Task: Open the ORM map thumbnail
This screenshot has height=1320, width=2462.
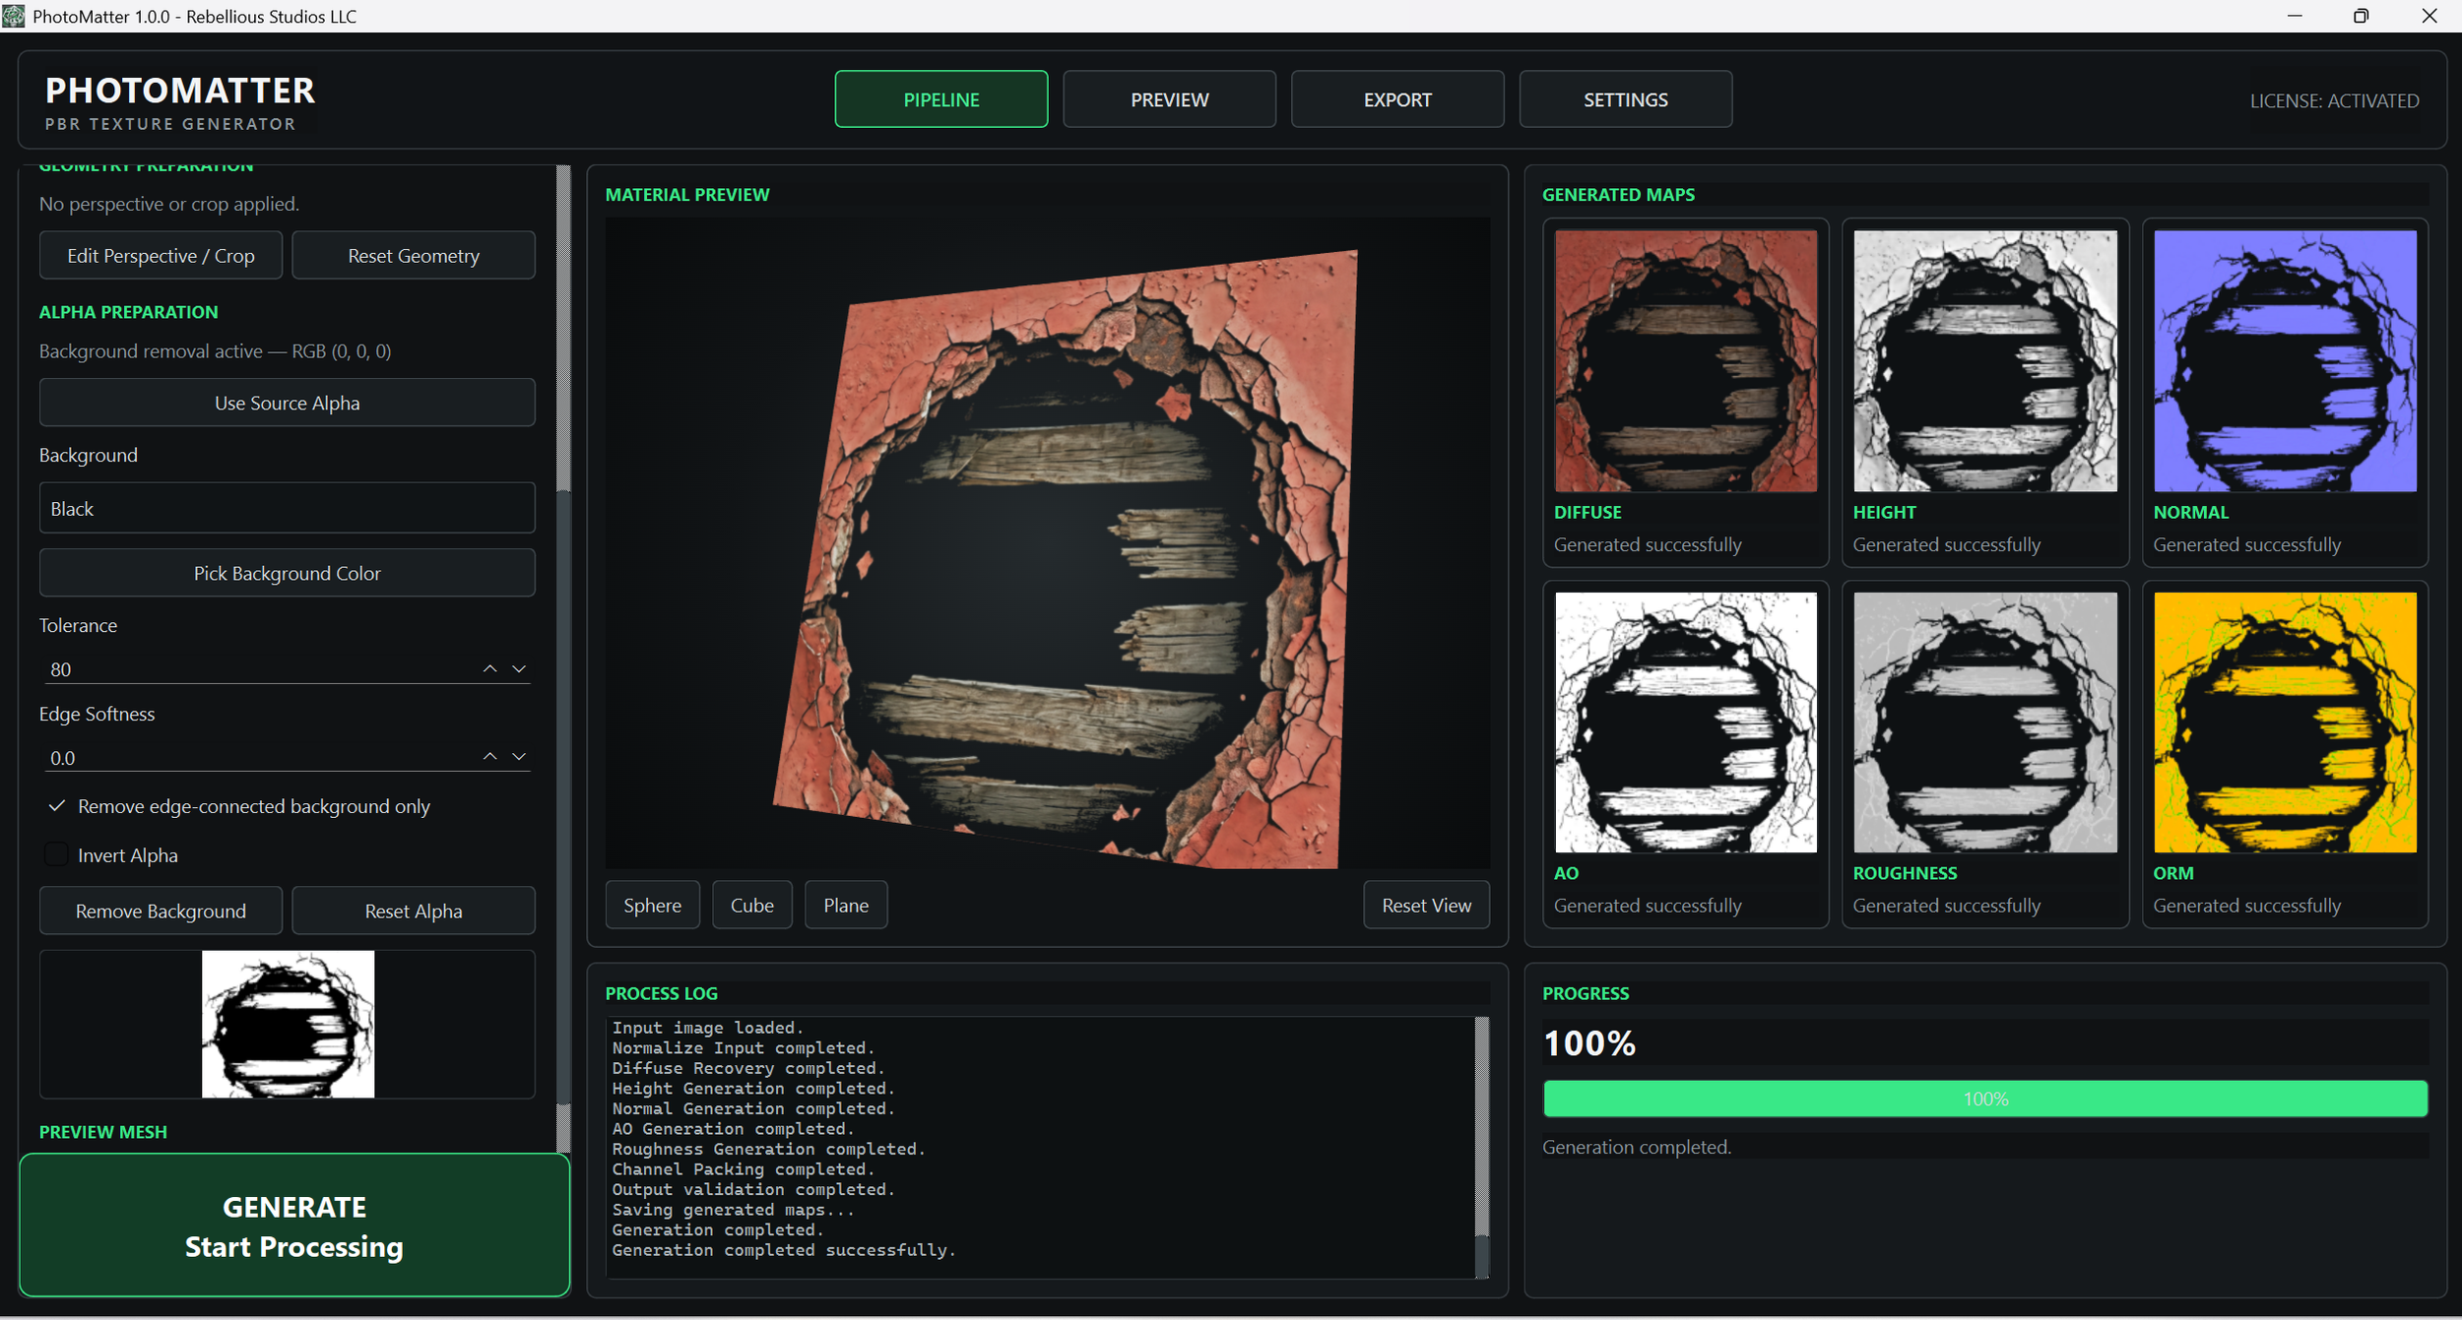Action: click(2285, 723)
